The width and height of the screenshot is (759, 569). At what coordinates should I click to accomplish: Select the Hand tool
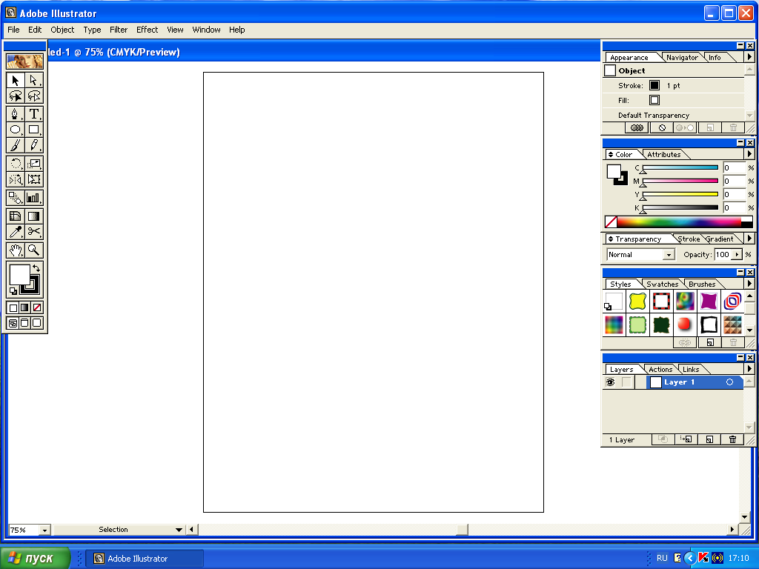click(15, 250)
